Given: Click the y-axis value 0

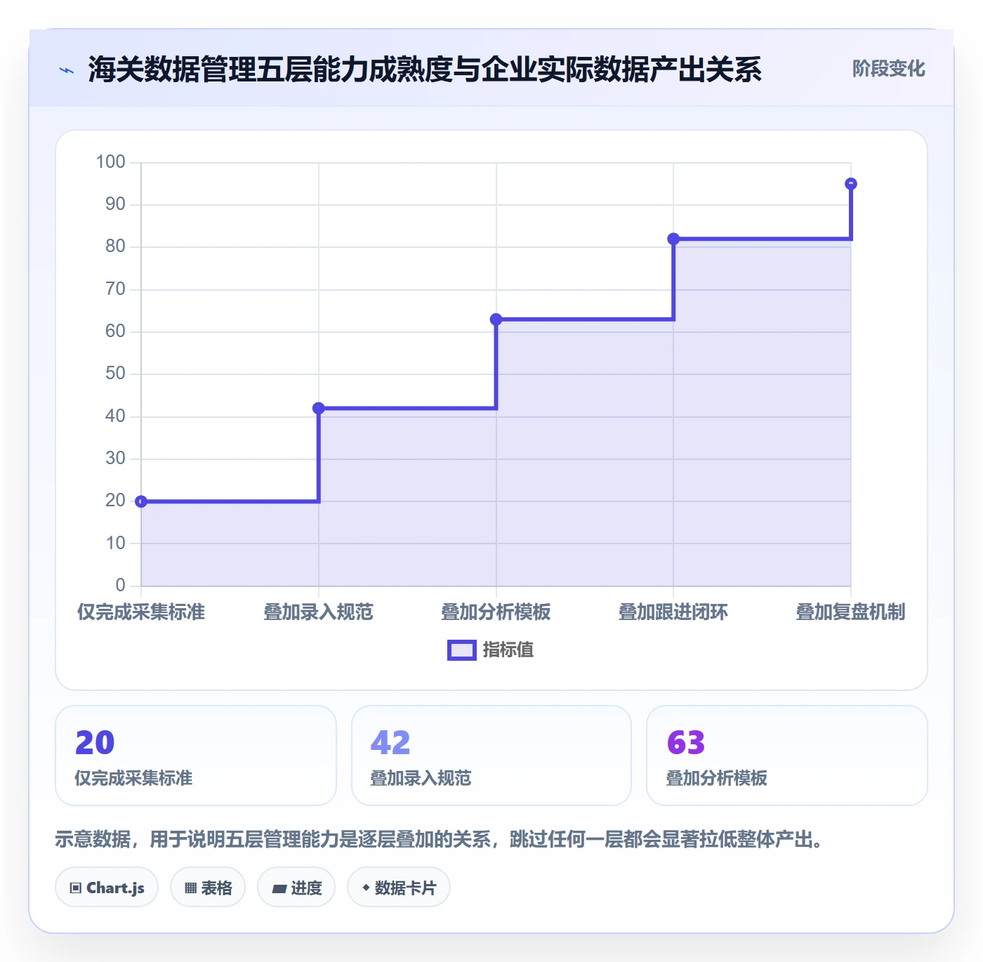Looking at the screenshot, I should [120, 585].
